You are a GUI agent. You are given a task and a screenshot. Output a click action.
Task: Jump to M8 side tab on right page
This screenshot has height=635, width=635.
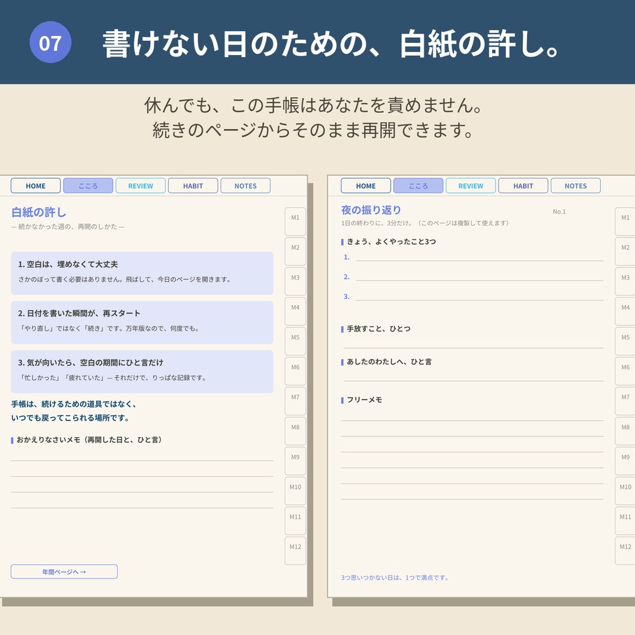[x=625, y=432]
